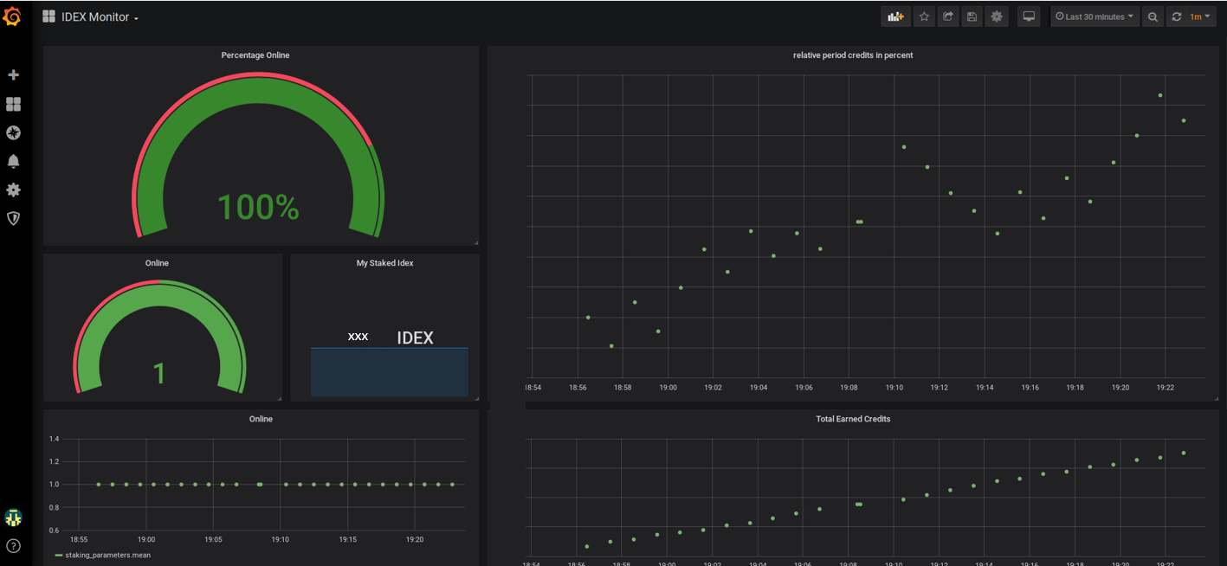The height and width of the screenshot is (566, 1227).
Task: Click the dashboard grid icon beside title
Action: click(48, 16)
